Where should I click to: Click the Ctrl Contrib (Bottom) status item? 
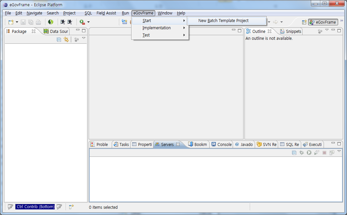tap(35, 207)
